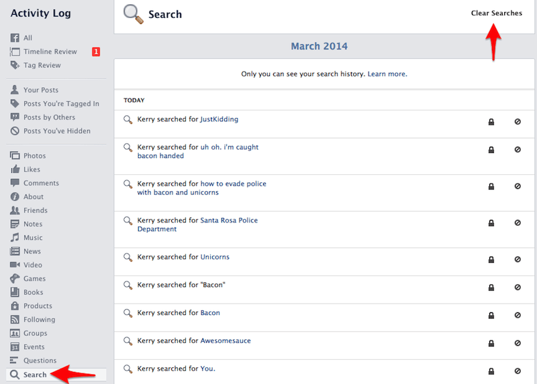Click the Questions icon in sidebar
This screenshot has width=537, height=384.
(14, 360)
